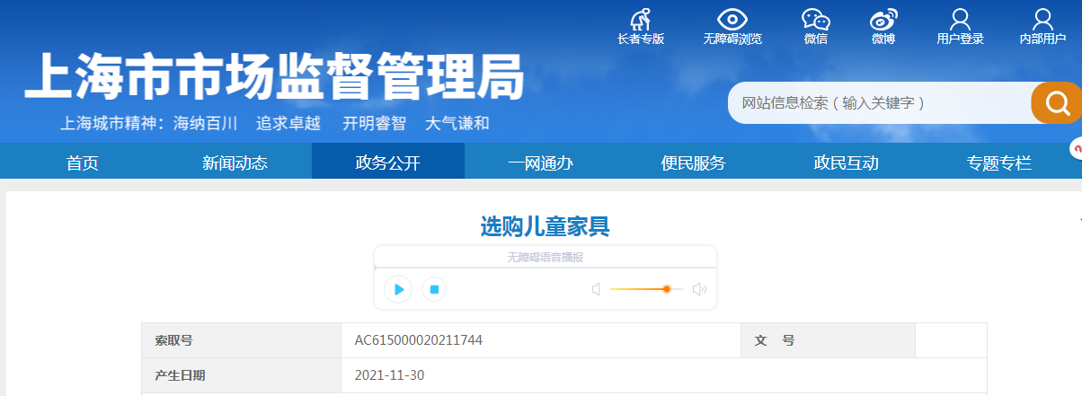Click the 上海市市场监督管理局 site title
The height and width of the screenshot is (396, 1082).
pos(274,77)
